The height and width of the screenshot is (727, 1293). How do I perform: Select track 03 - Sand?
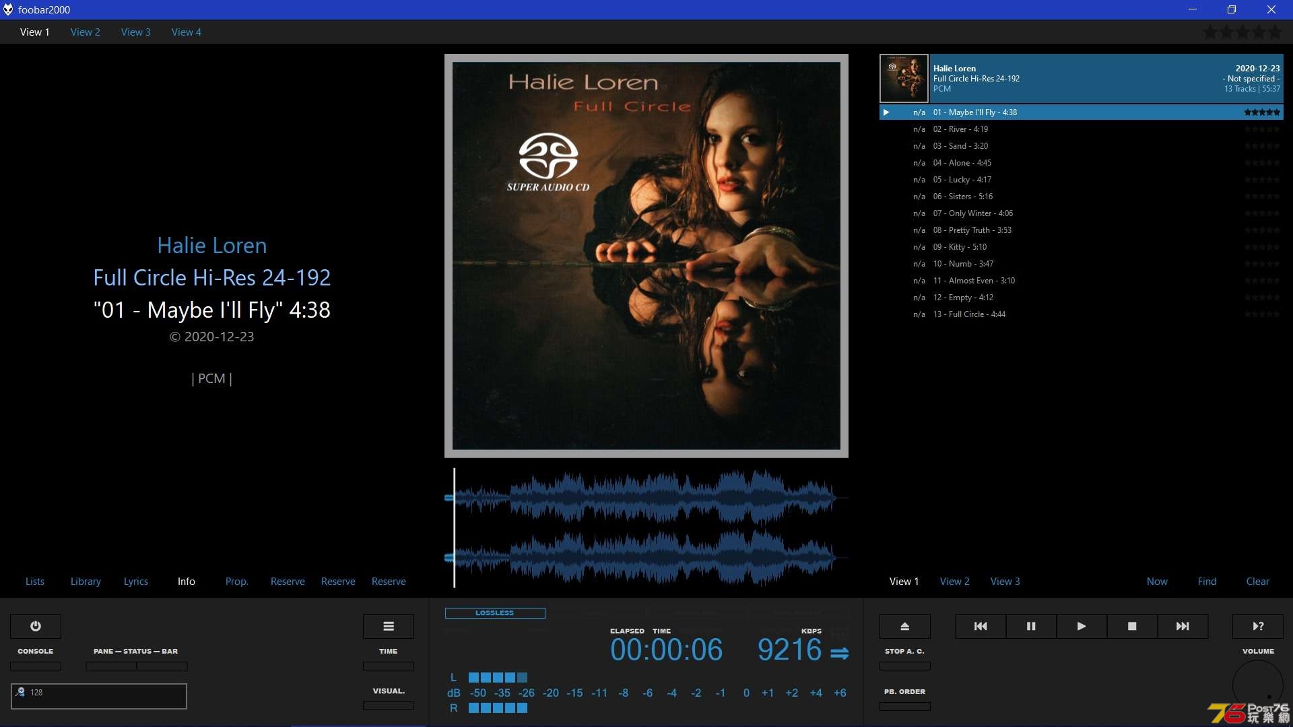pos(1082,146)
